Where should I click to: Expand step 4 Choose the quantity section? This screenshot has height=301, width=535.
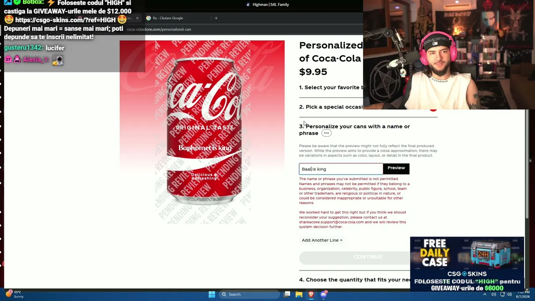pyautogui.click(x=355, y=280)
